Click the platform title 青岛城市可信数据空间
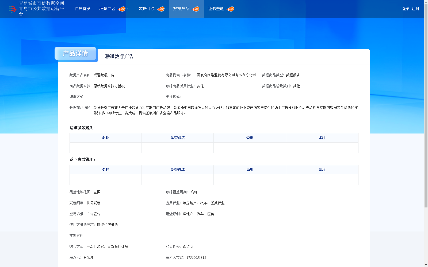 [x=41, y=3]
